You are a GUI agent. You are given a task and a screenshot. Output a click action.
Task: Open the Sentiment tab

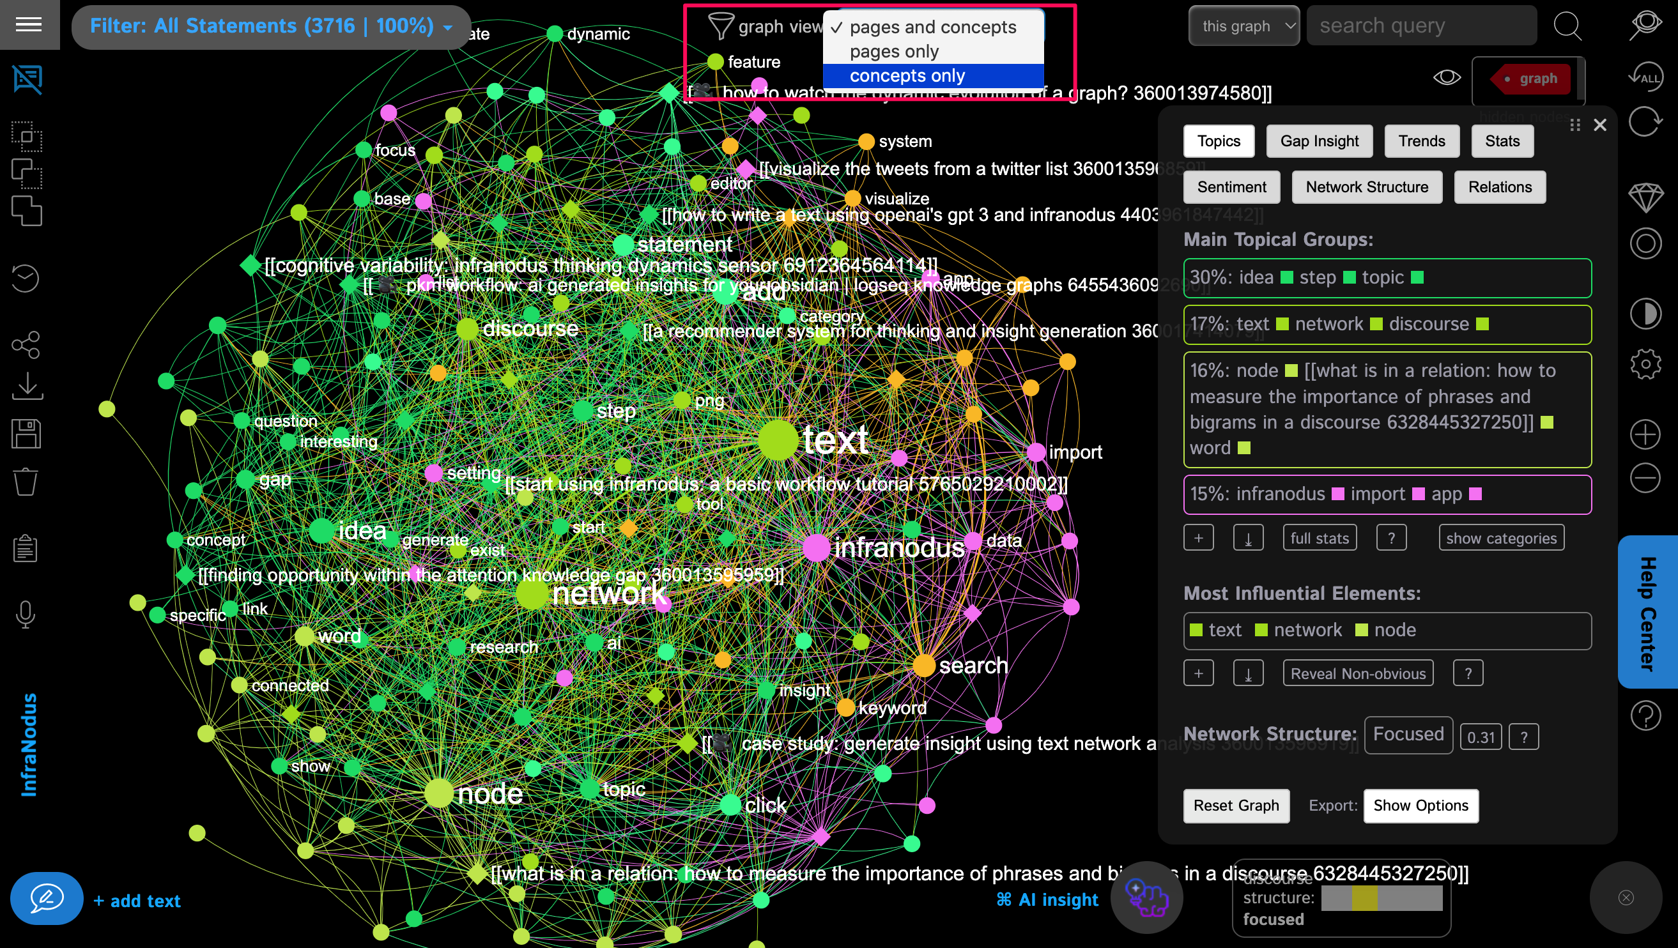1232,187
